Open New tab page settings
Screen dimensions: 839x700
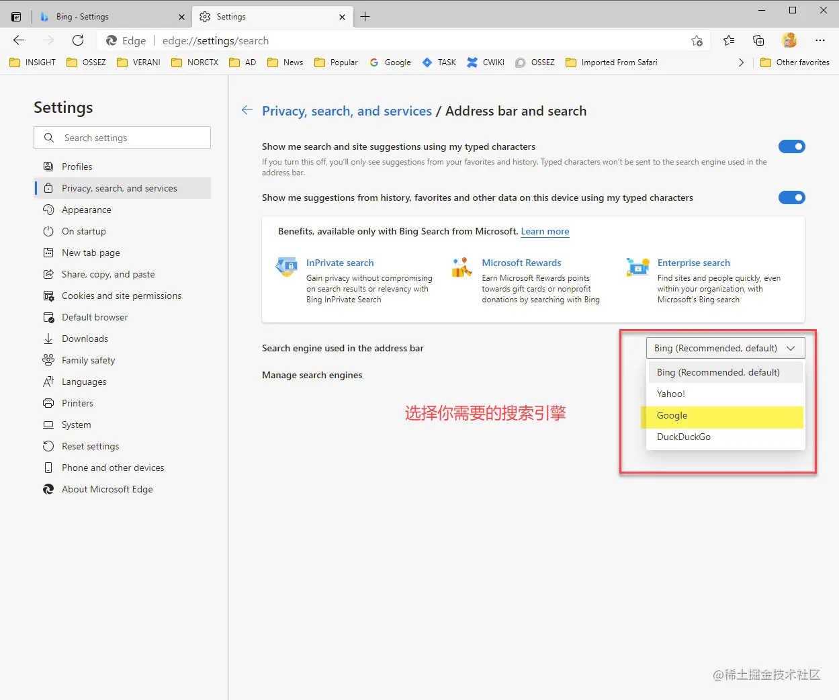[x=123, y=253]
